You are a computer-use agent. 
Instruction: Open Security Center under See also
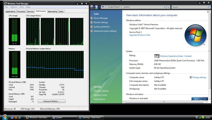click(x=100, y=95)
